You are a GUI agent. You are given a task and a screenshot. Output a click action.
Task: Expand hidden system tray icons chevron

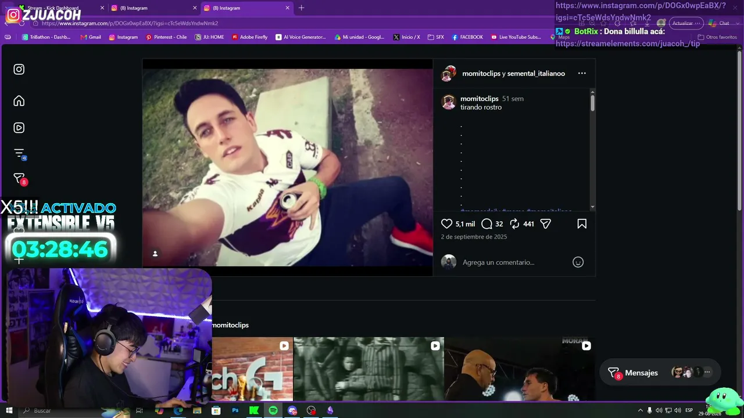click(641, 410)
